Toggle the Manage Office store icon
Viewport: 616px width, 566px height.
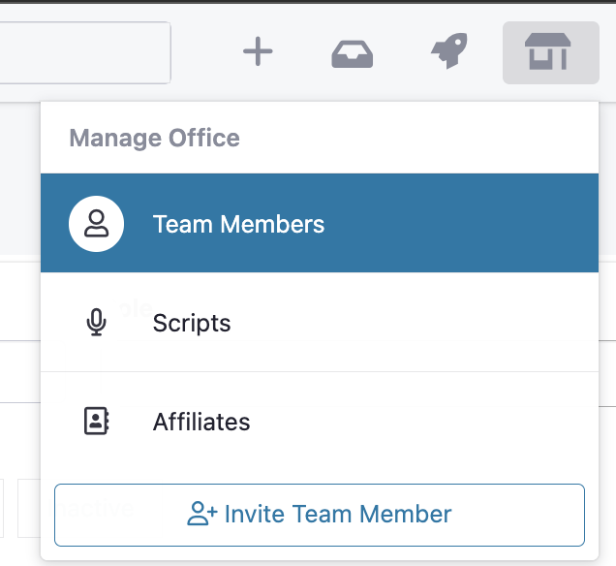click(x=551, y=52)
